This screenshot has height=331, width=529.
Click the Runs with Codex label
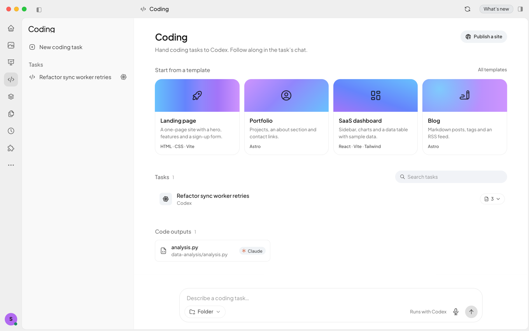[428, 312]
